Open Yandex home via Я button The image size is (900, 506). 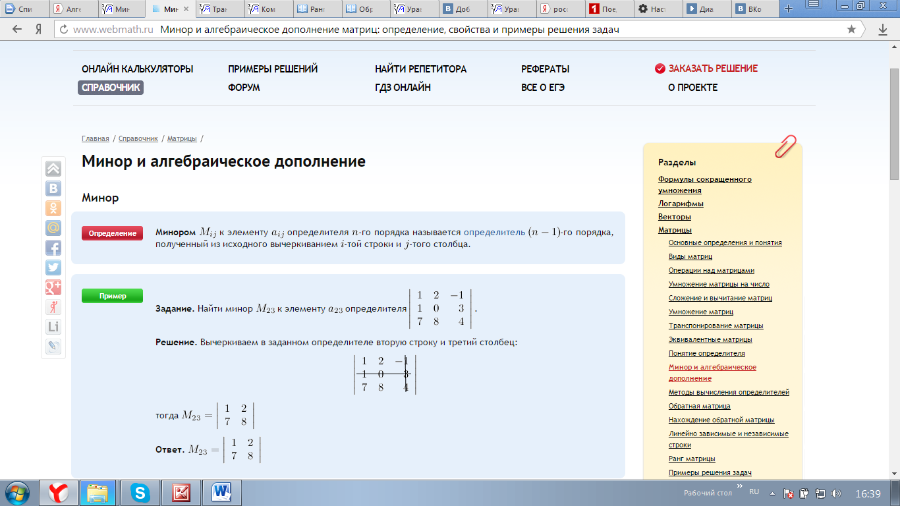pyautogui.click(x=39, y=30)
